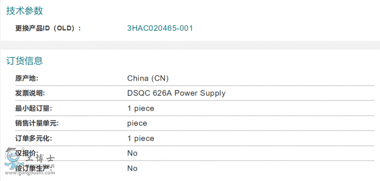Click the 订单多元化 field label
Screen dimensions: 380x181
33,138
